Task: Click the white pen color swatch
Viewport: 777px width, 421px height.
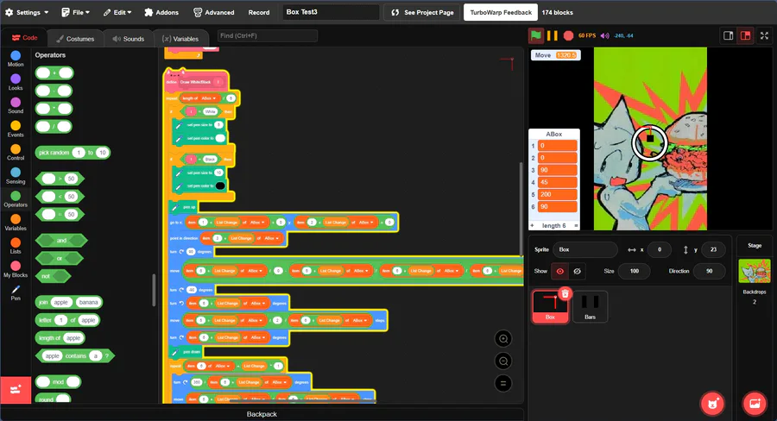Action: [x=220, y=138]
